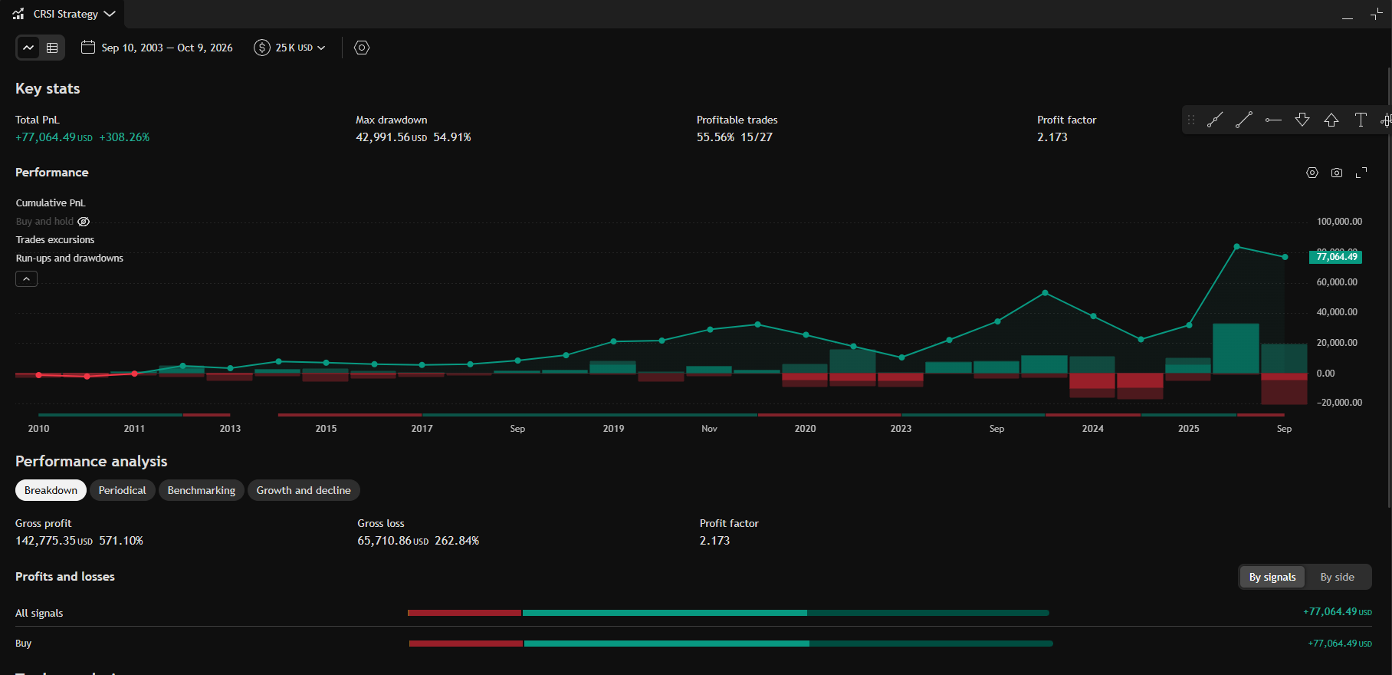Viewport: 1392px width, 675px height.
Task: Select the Arrow Down drawing tool
Action: point(1302,120)
